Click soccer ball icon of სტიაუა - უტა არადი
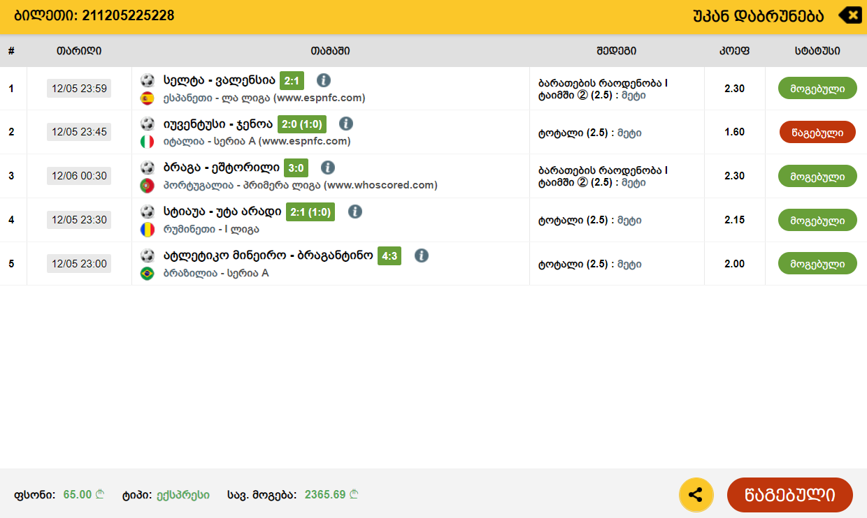Screen dimensions: 867x518 [x=148, y=211]
